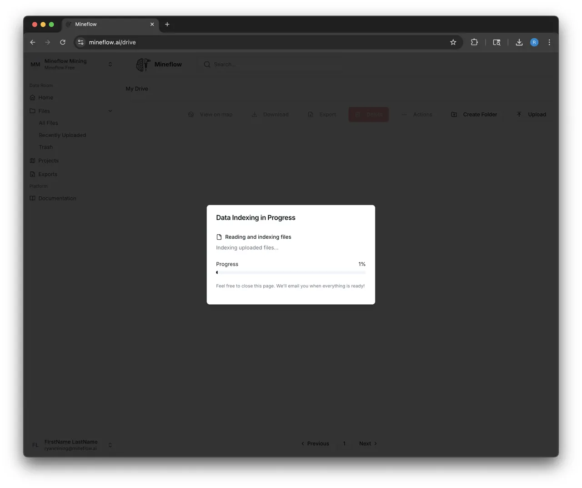Viewport: 582px width, 488px height.
Task: Click the Export file icon
Action: click(x=310, y=115)
